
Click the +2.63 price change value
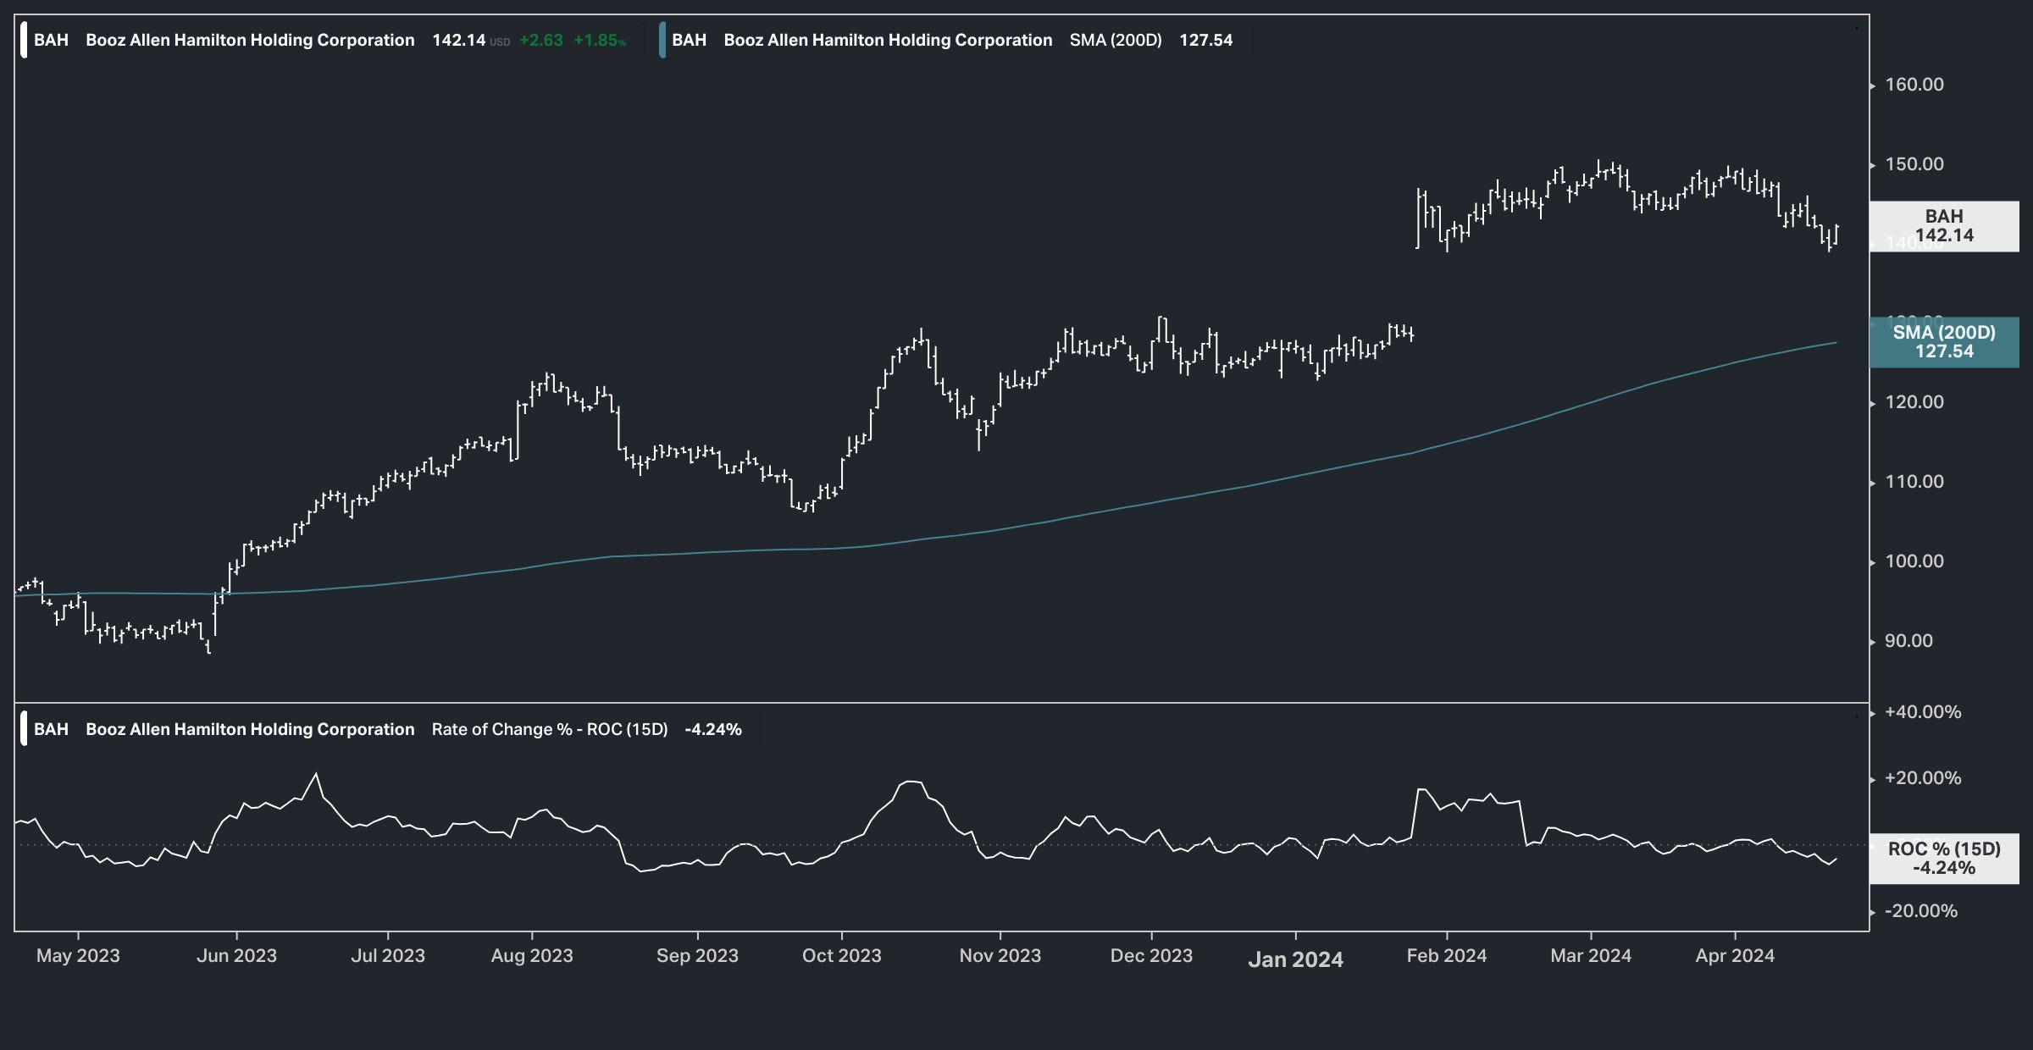coord(540,40)
